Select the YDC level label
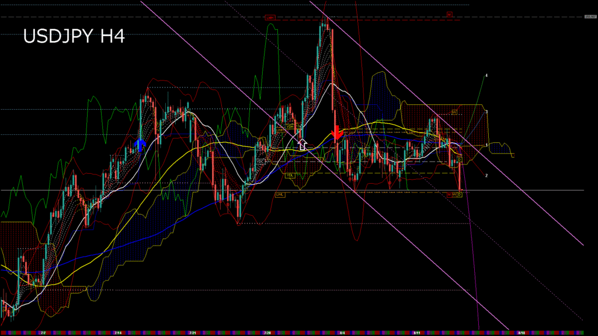The image size is (598, 336). (x=260, y=161)
